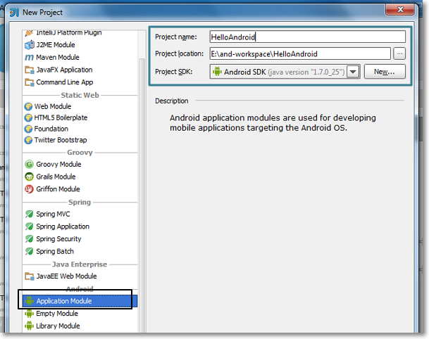Focus the Project location field
This screenshot has width=429, height=339.
pos(300,53)
